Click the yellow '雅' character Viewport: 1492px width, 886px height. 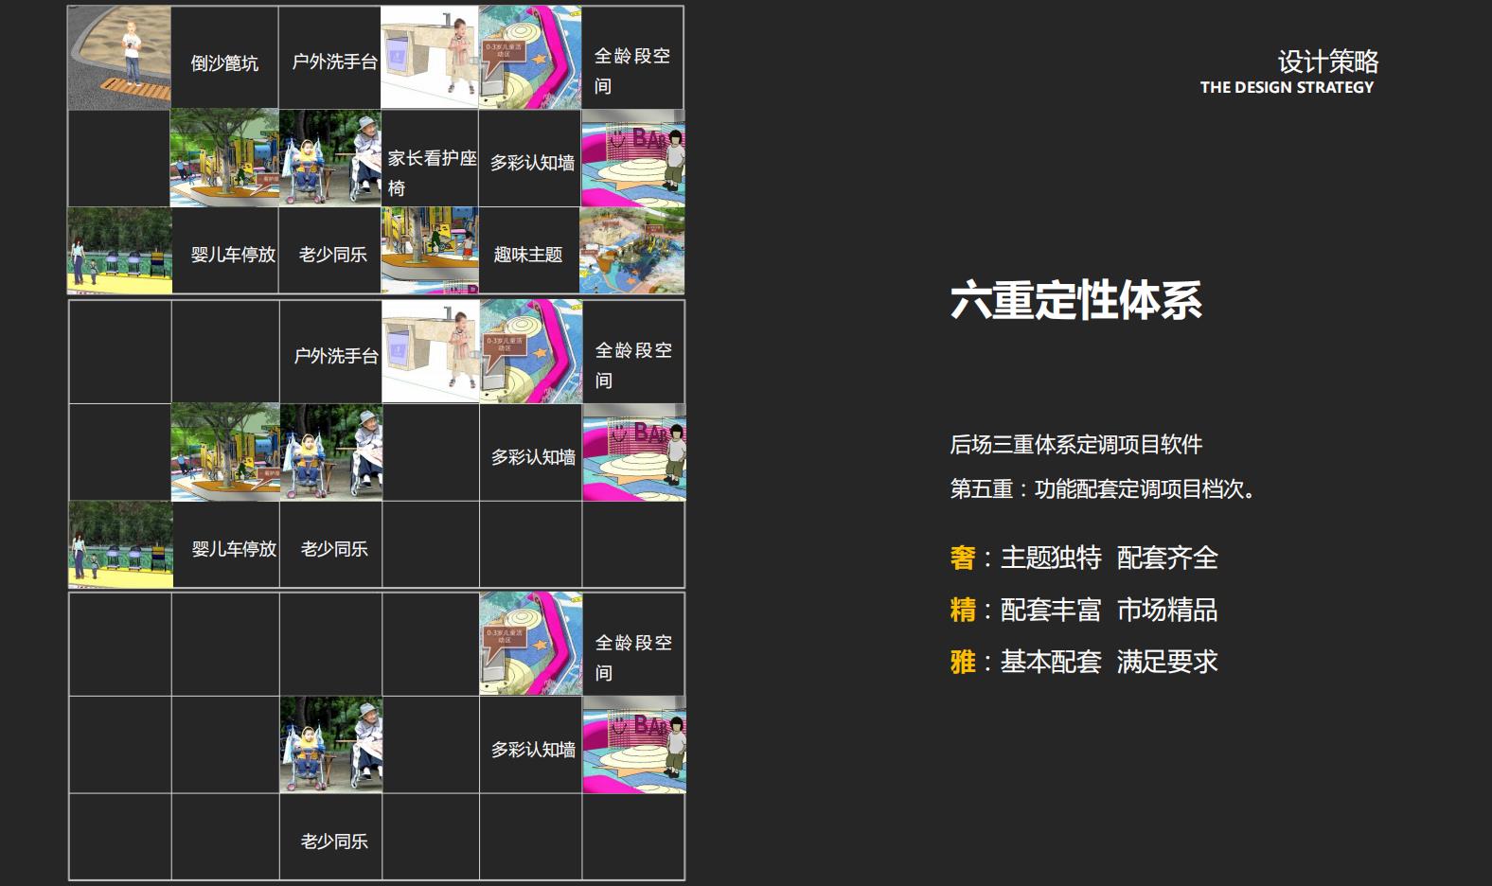[x=963, y=662]
